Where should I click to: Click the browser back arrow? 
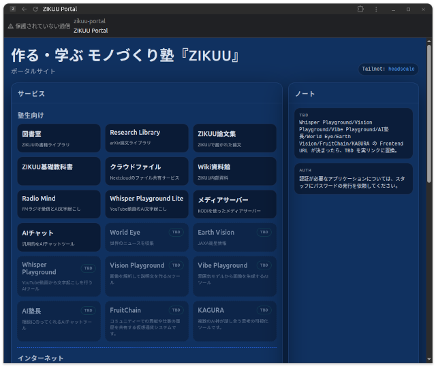click(25, 9)
